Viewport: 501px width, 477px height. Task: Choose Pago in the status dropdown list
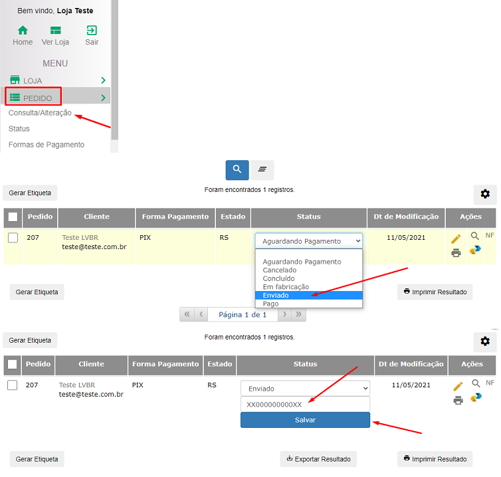(x=270, y=304)
